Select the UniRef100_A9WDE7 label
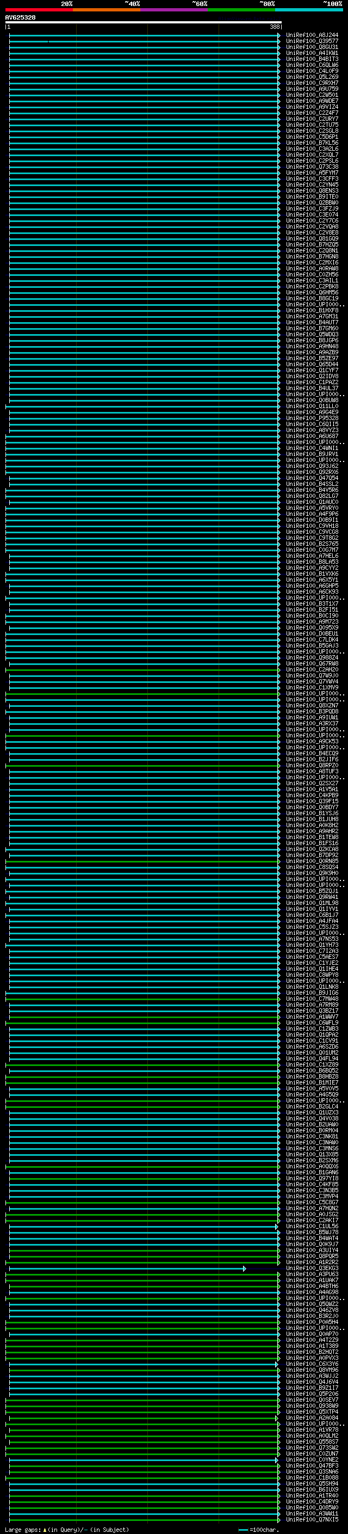Viewport: 348px width, 1534px height. pyautogui.click(x=312, y=101)
